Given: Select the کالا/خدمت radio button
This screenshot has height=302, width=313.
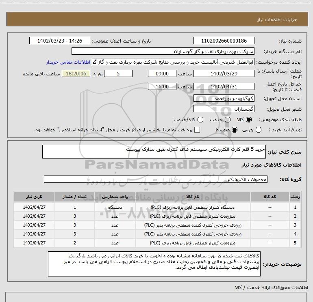Looking at the screenshot, I should 200,120.
